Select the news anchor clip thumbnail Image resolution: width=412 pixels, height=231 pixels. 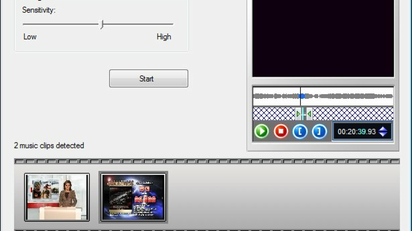click(57, 197)
